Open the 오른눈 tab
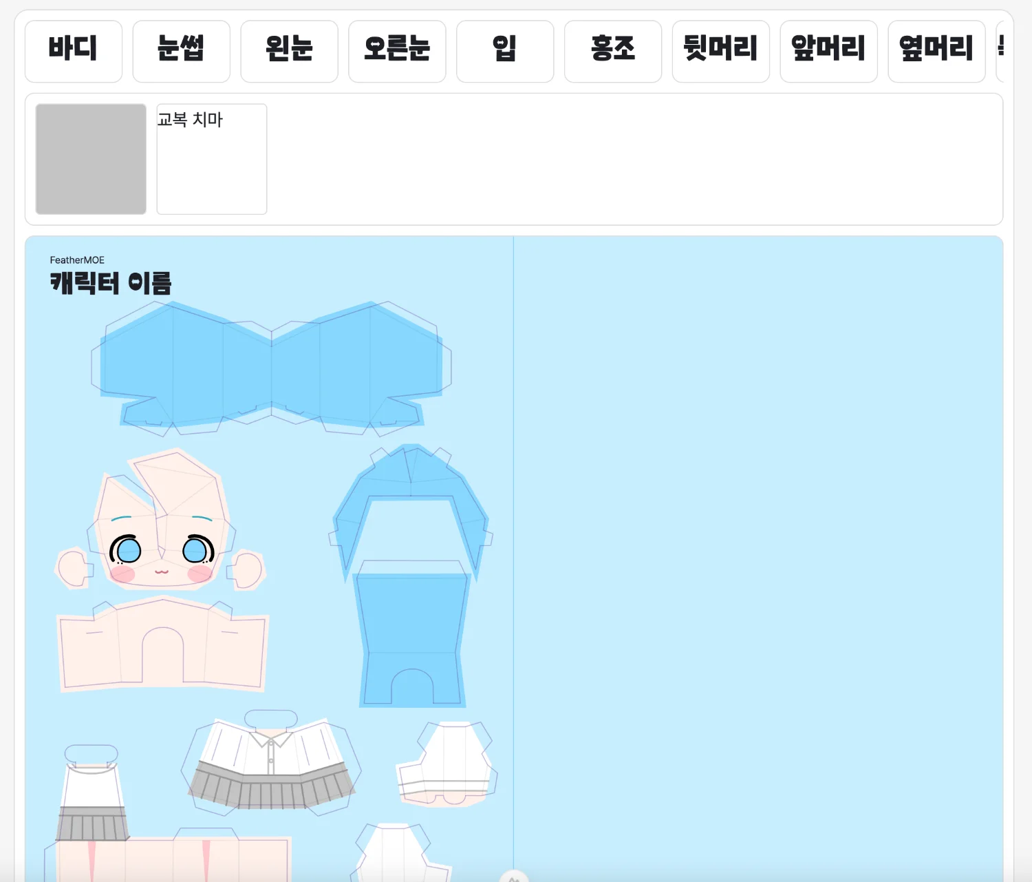Screen dimensions: 1032x882 tap(397, 52)
